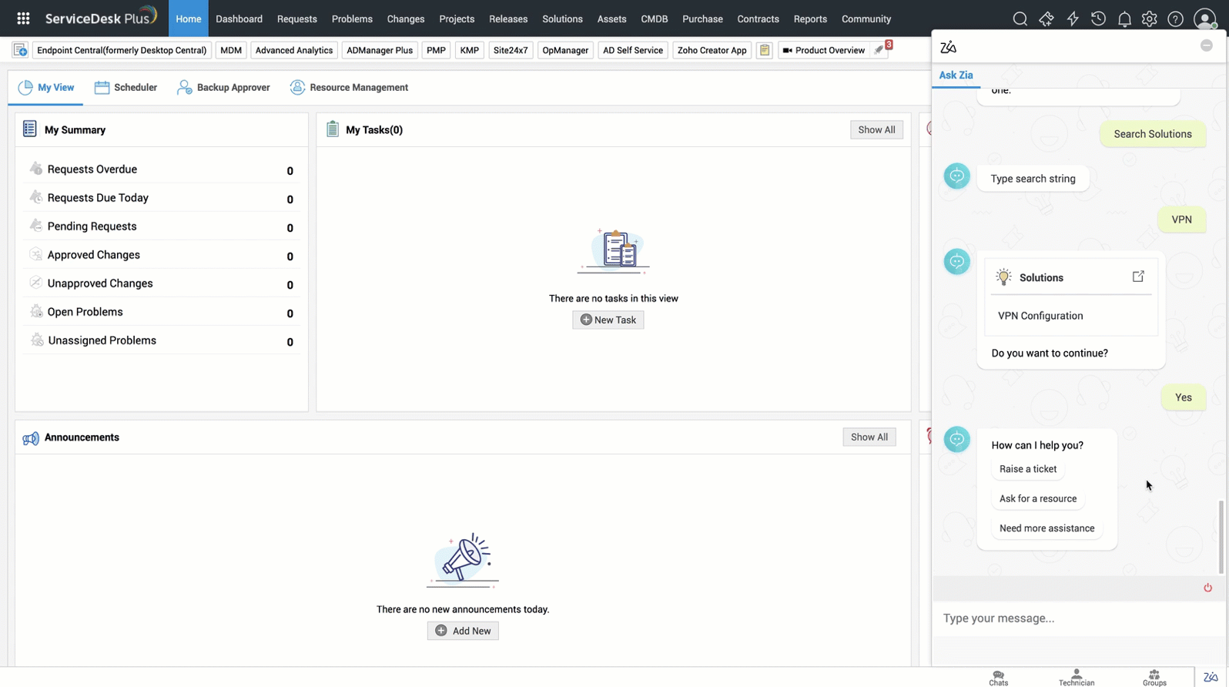Screen dimensions: 1229x687
Task: Open the notifications bell icon
Action: point(1124,19)
